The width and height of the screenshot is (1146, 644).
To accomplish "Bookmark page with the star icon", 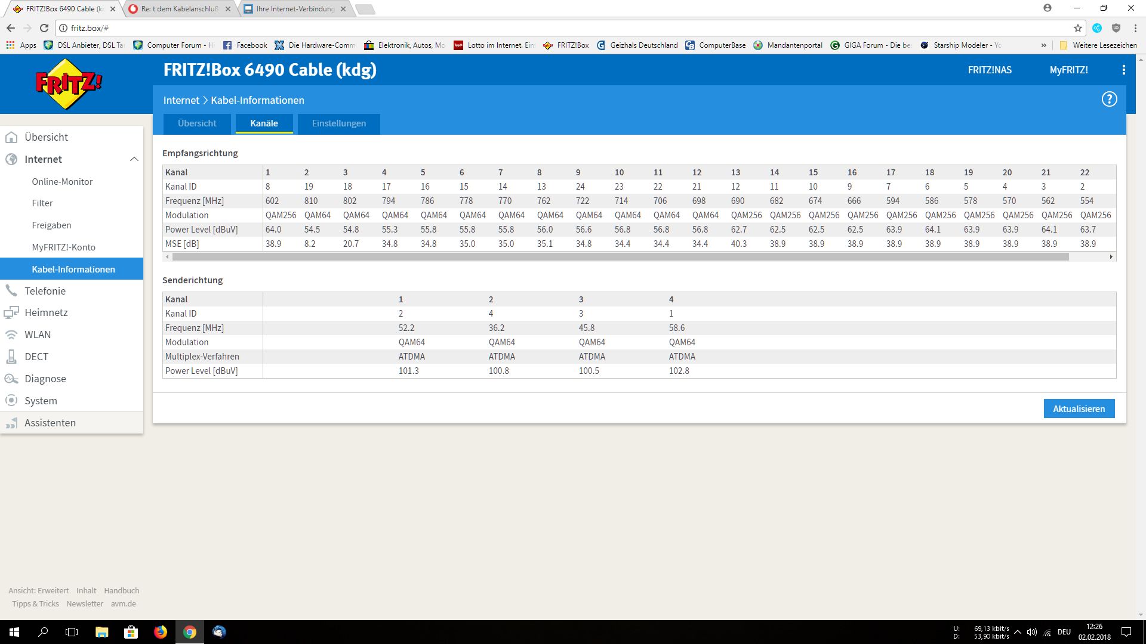I will point(1077,28).
